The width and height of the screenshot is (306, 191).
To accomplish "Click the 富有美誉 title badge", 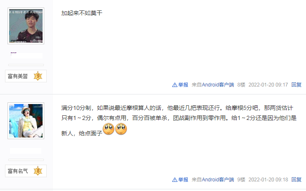I will pyautogui.click(x=26, y=76).
